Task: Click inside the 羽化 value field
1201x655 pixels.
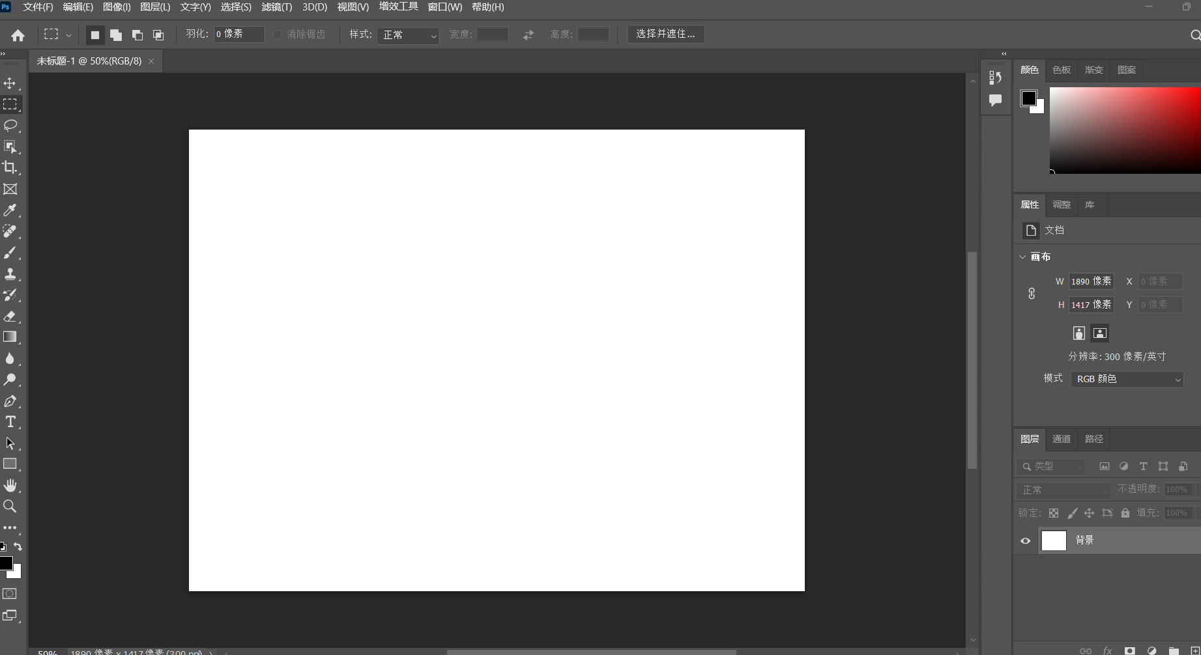Action: pyautogui.click(x=238, y=34)
